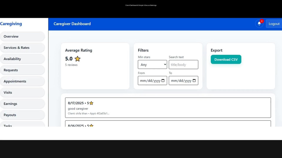Click the 5.0 average rating value
Image resolution: width=282 pixels, height=158 pixels.
69,59
